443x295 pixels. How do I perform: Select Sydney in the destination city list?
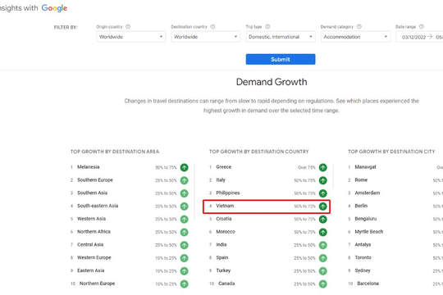point(363,270)
